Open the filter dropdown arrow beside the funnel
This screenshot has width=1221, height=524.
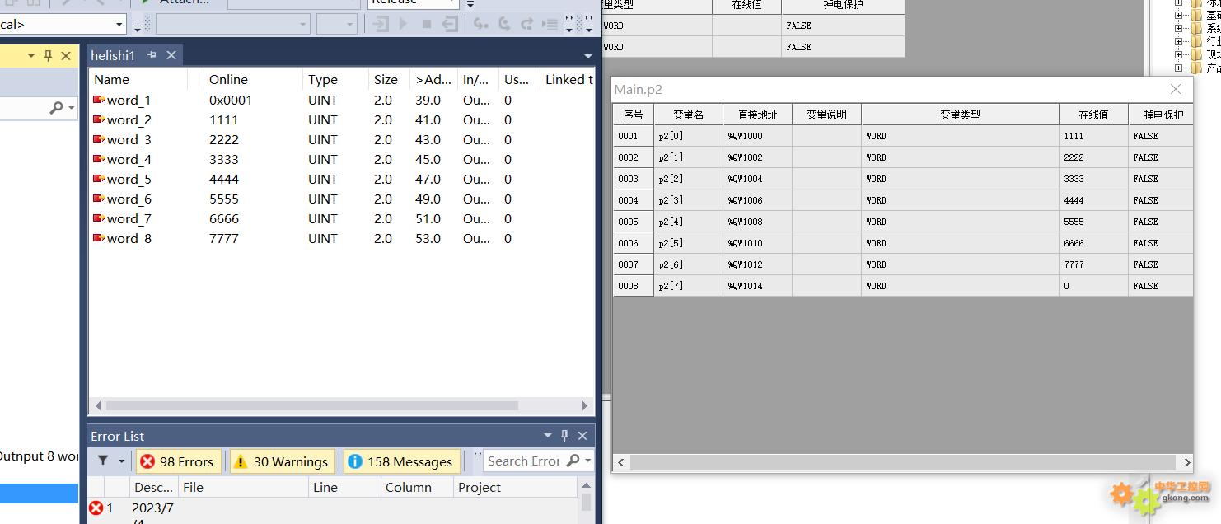pos(122,461)
